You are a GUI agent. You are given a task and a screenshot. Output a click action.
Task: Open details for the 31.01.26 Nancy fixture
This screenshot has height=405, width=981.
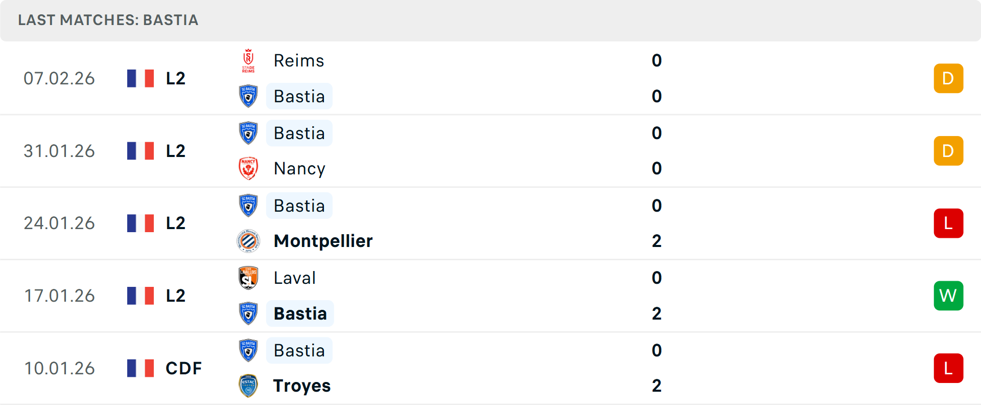(x=491, y=150)
